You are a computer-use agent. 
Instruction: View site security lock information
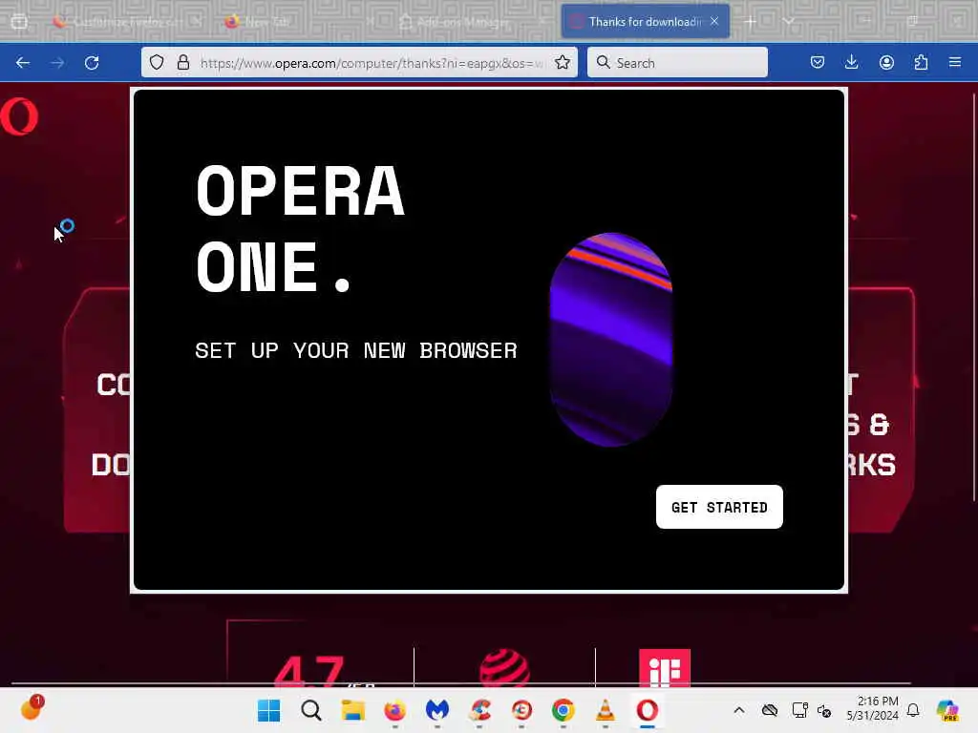click(183, 62)
